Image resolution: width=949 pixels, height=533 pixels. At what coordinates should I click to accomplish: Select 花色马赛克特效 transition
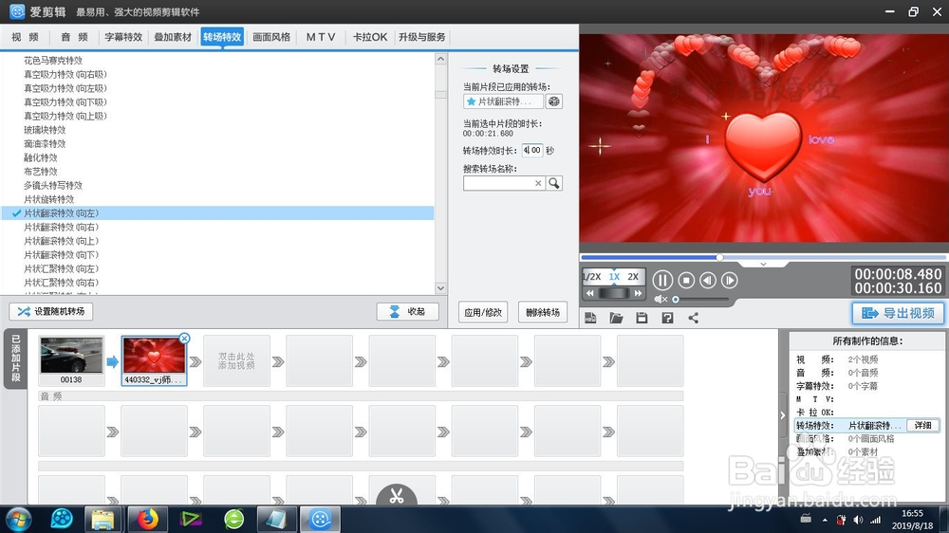pyautogui.click(x=53, y=61)
